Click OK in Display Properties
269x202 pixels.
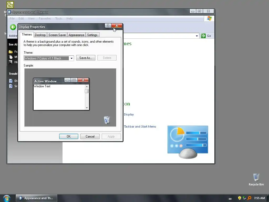(69, 137)
